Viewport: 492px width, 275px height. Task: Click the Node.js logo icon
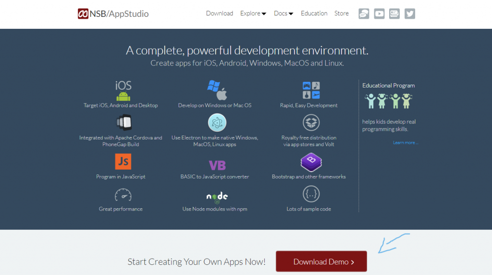click(x=217, y=197)
